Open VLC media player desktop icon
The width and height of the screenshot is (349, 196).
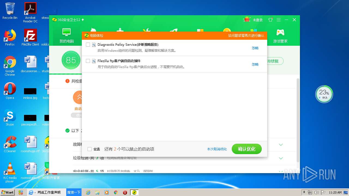(x=10, y=173)
